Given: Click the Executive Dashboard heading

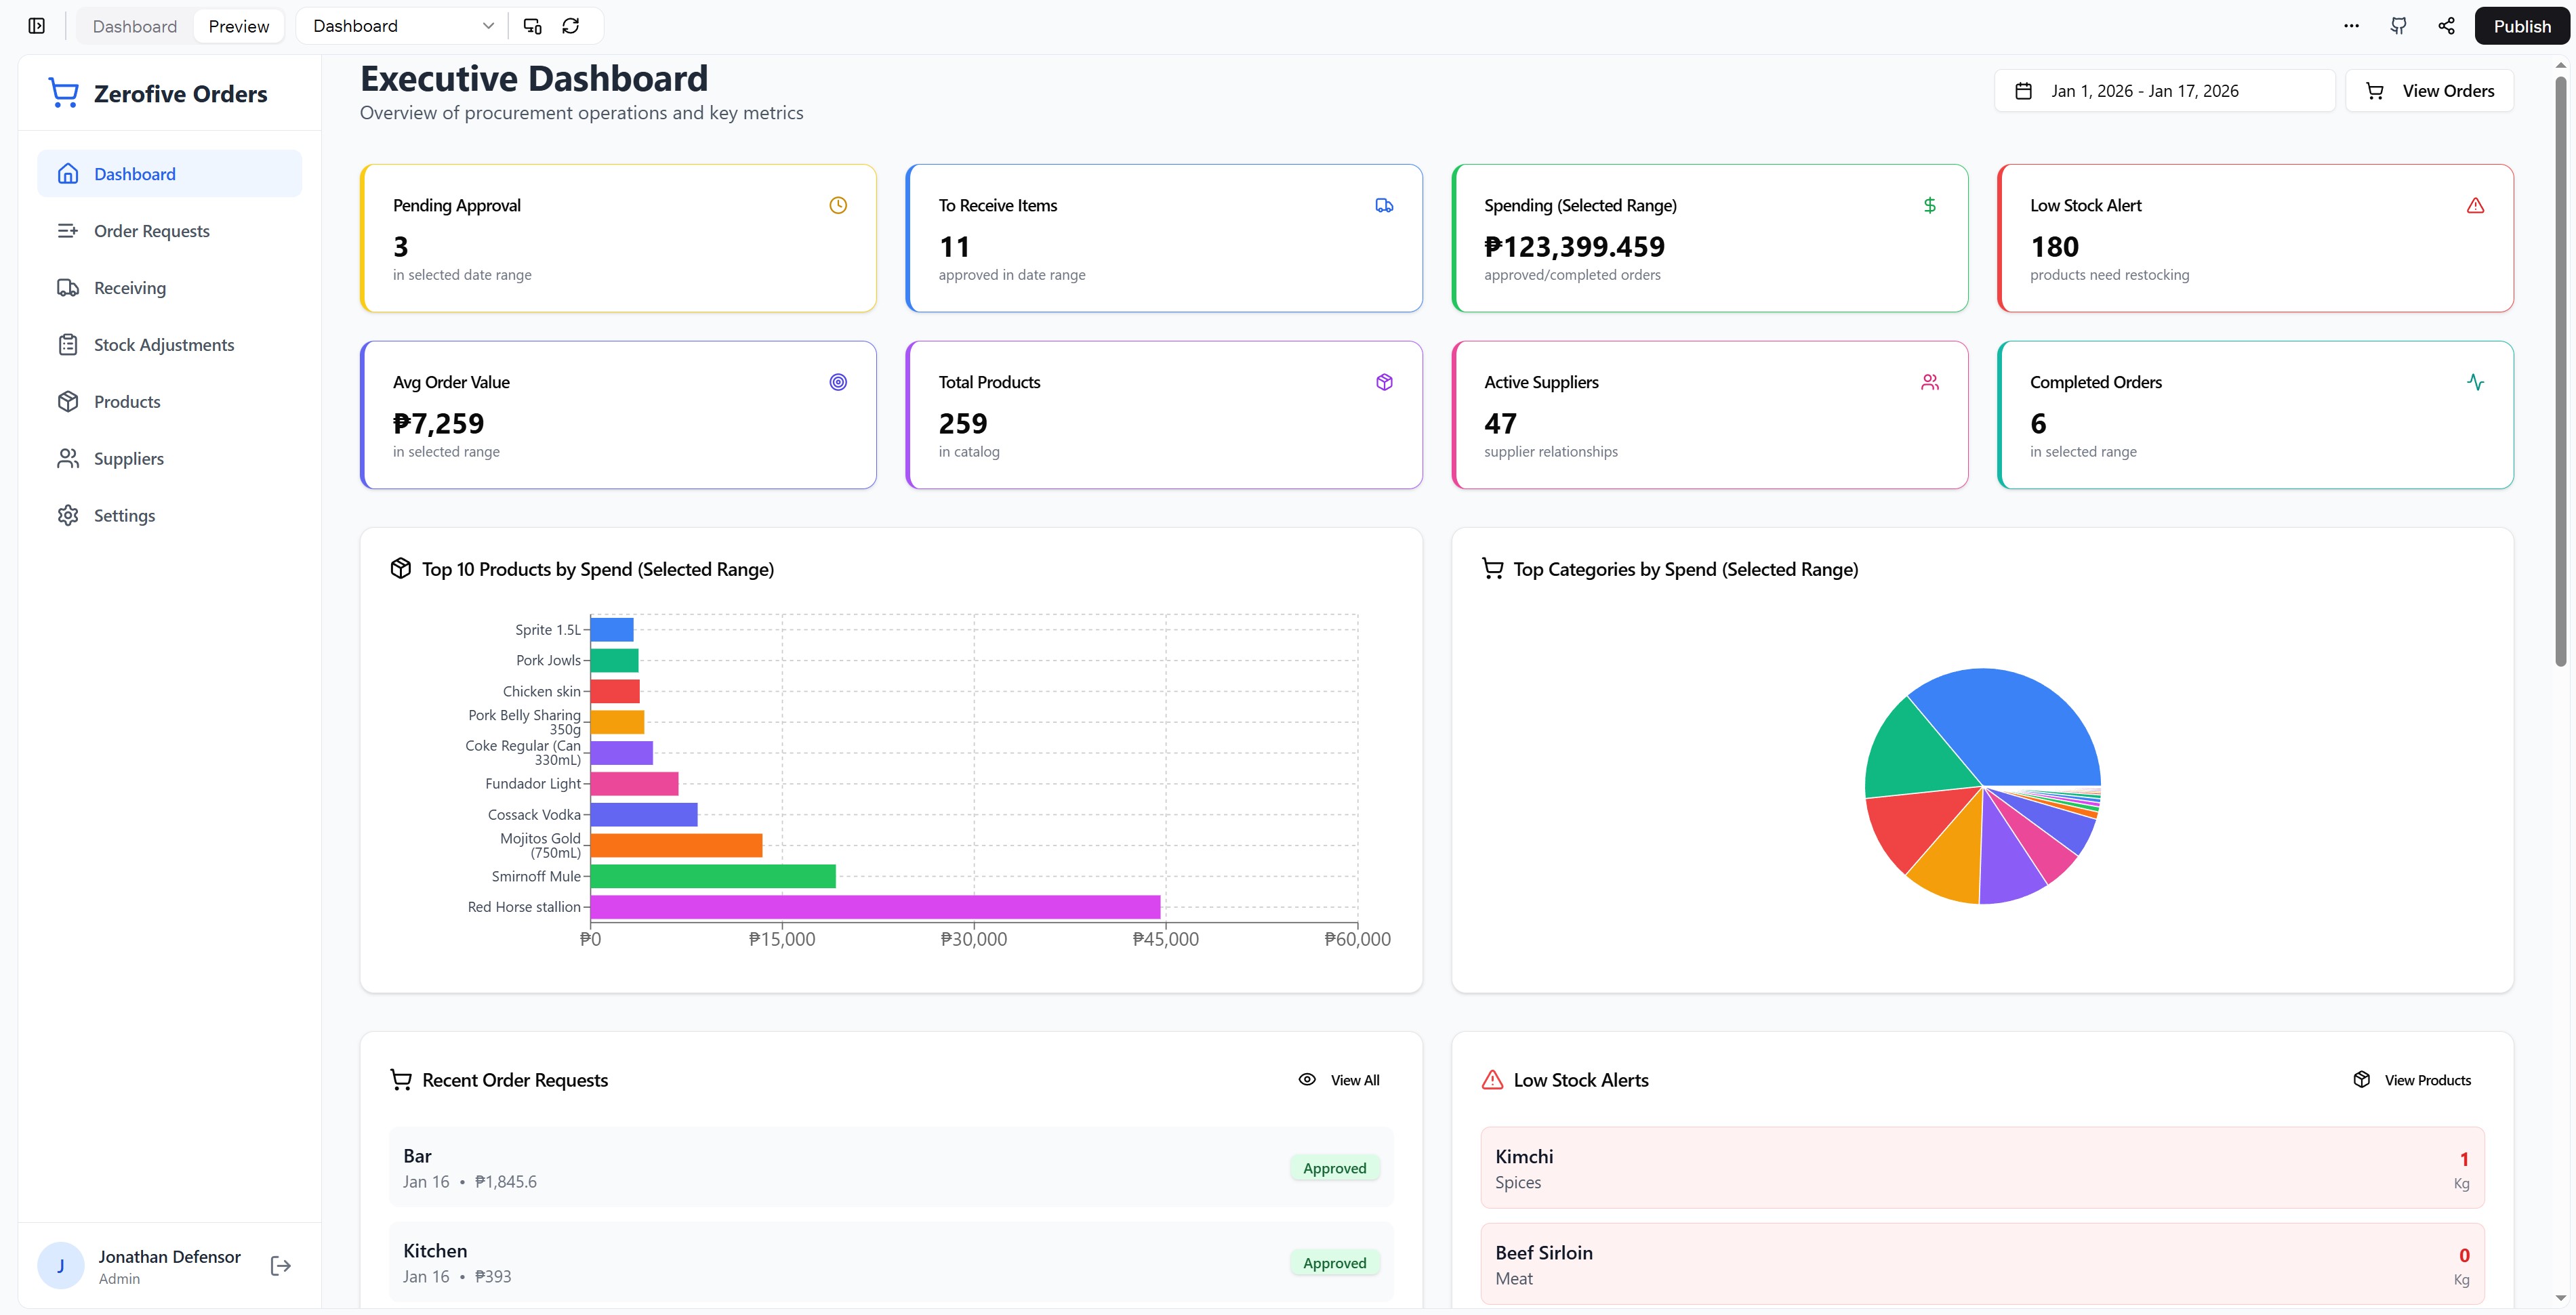Looking at the screenshot, I should (x=534, y=79).
